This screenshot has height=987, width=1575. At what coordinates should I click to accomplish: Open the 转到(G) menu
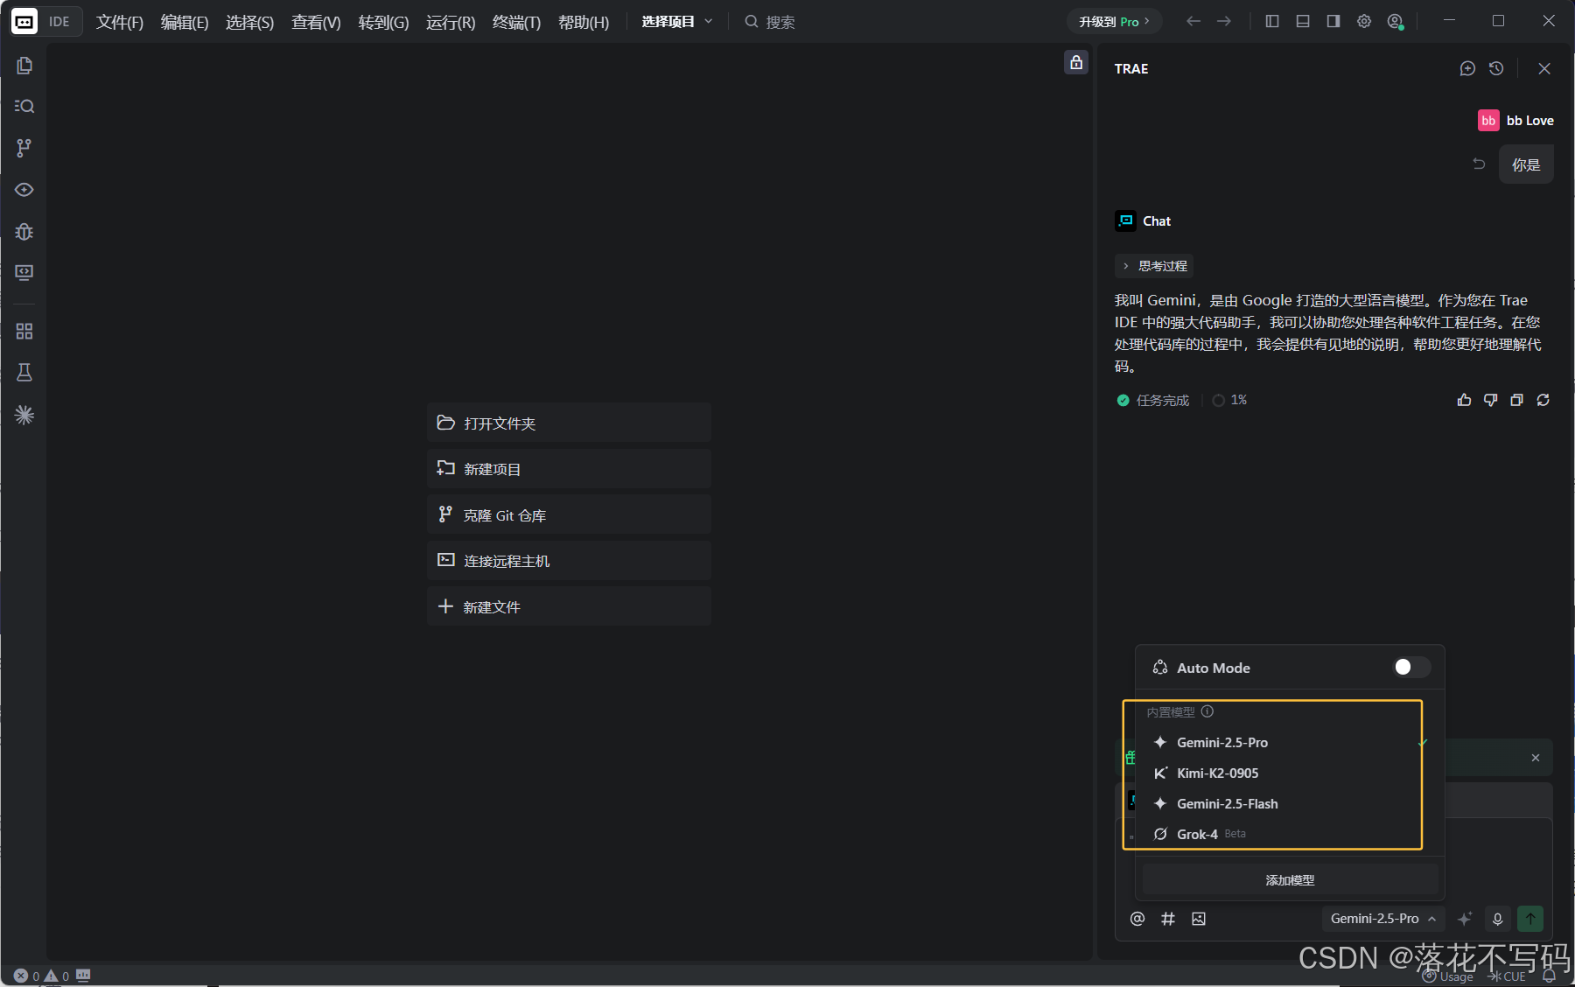pos(383,22)
